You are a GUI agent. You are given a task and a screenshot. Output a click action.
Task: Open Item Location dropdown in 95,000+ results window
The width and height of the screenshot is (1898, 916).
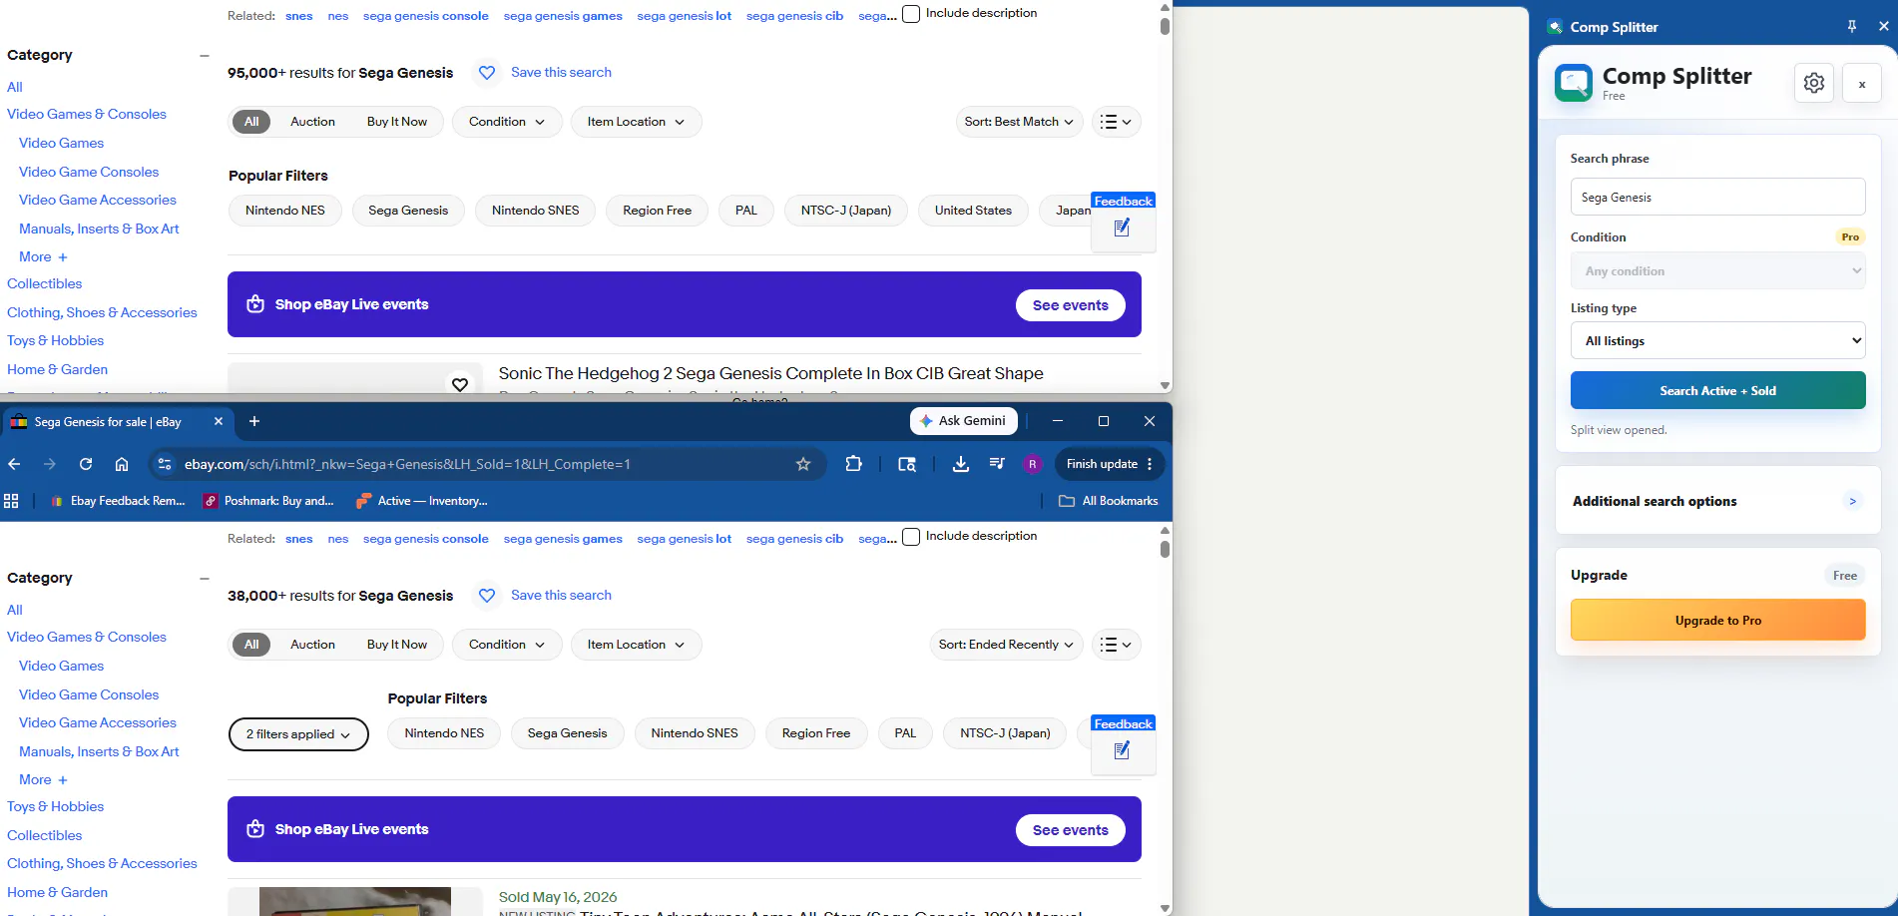636,122
